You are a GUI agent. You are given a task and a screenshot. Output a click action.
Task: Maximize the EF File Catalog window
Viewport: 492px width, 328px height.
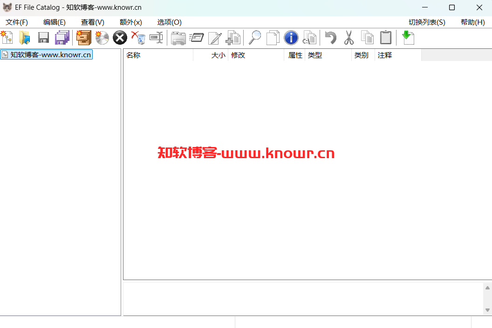(x=452, y=7)
